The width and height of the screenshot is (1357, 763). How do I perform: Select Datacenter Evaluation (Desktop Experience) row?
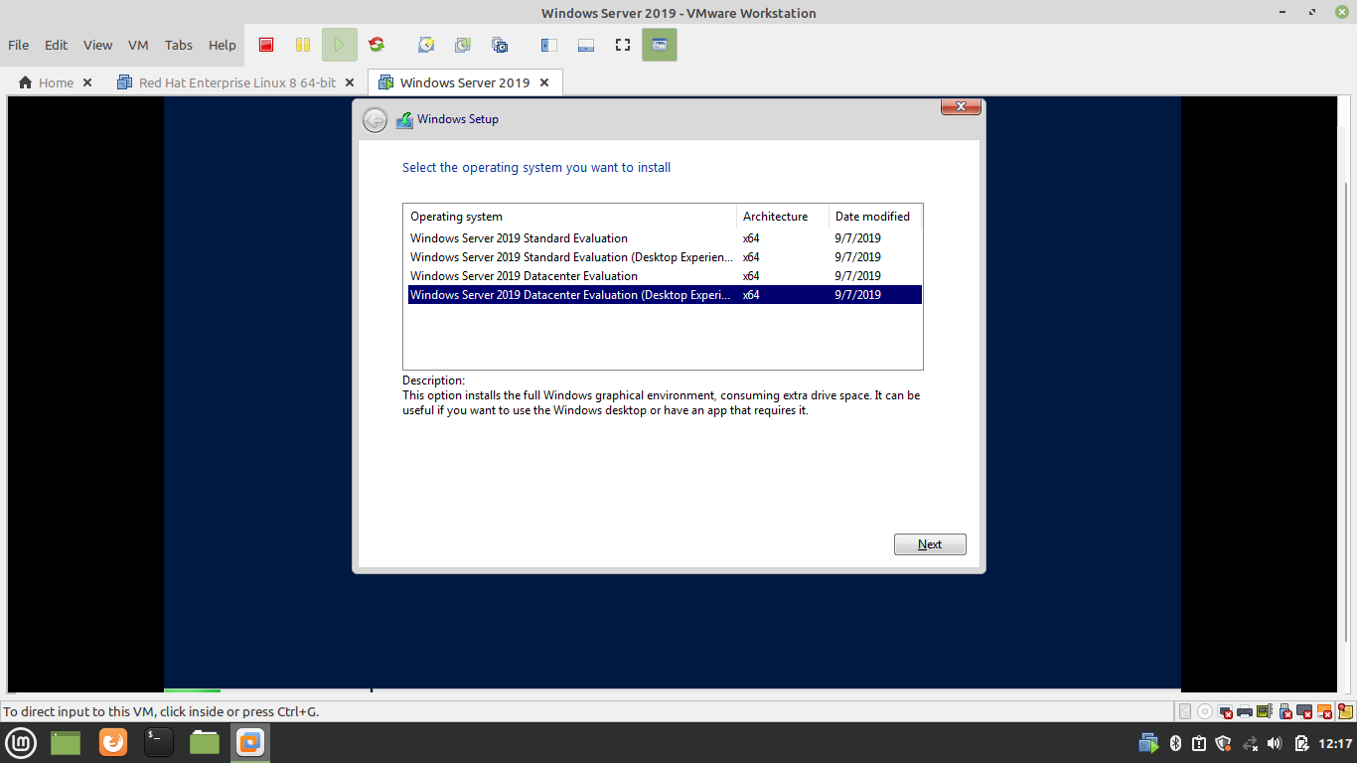tap(665, 295)
